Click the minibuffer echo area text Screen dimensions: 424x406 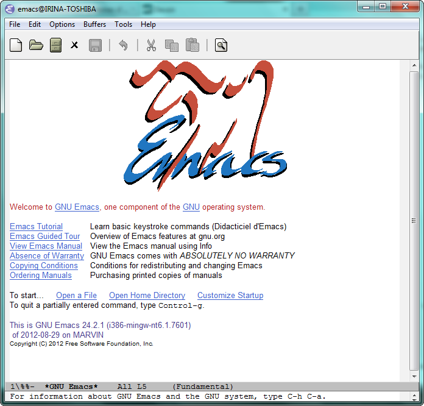[168, 396]
